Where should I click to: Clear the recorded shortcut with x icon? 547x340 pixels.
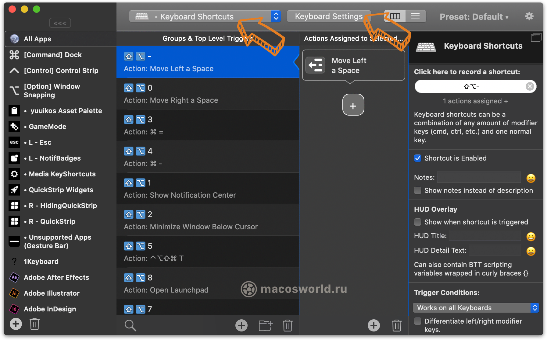530,87
